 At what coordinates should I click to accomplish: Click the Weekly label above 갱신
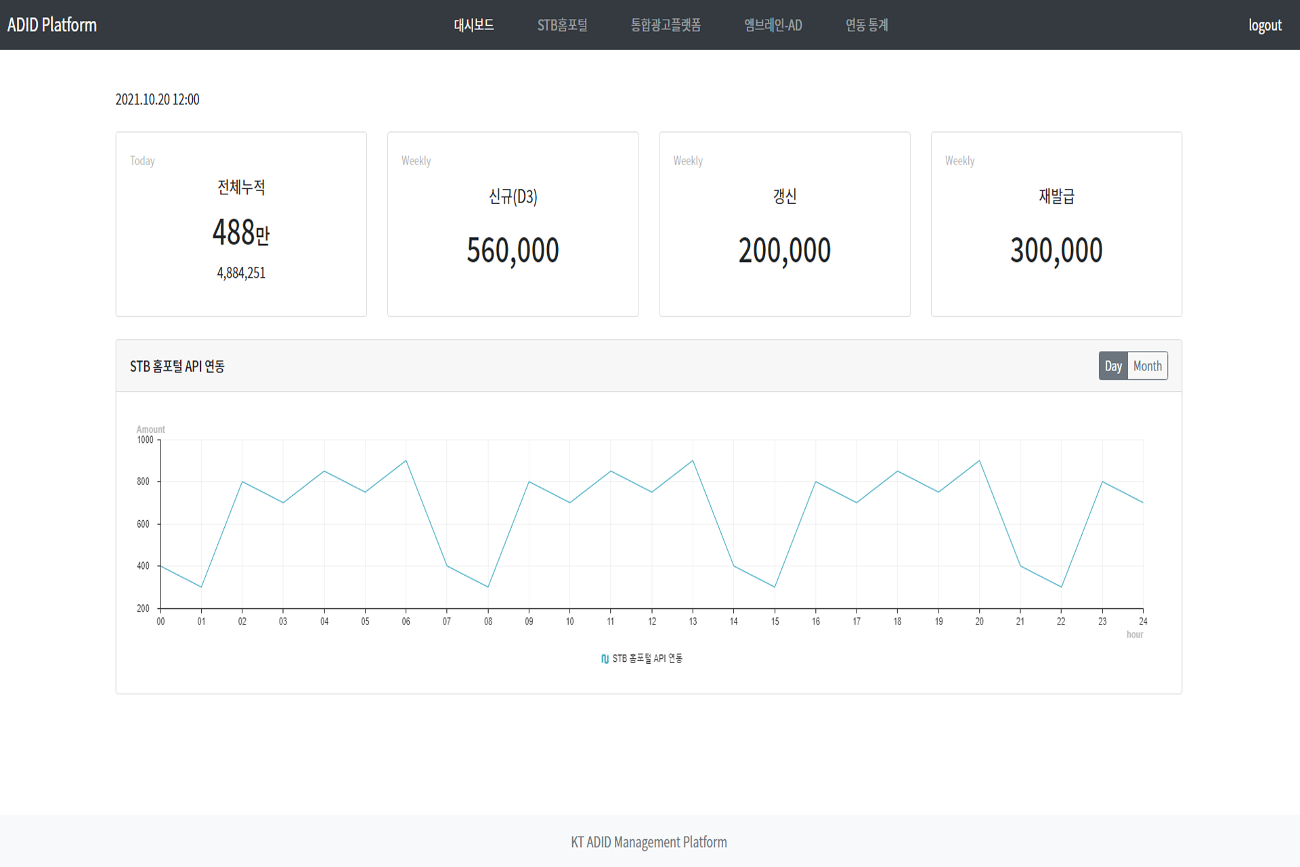(688, 161)
